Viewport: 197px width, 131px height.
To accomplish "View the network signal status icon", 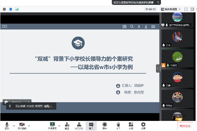I will tap(17, 9).
